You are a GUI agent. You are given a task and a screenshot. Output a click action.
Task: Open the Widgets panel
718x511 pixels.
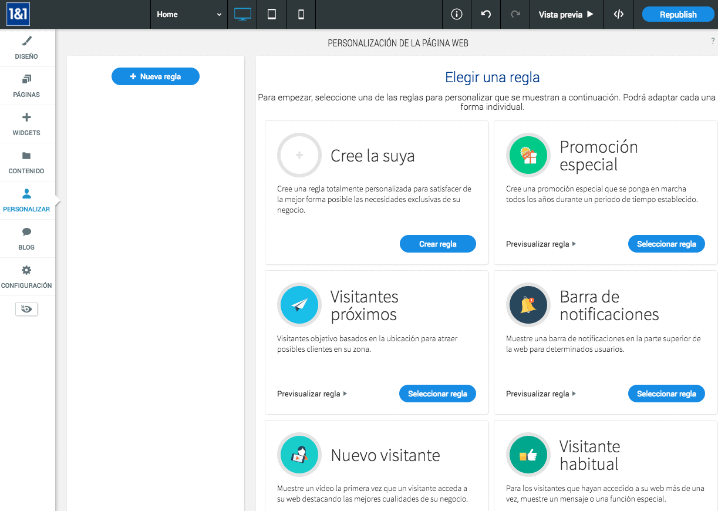pyautogui.click(x=27, y=124)
